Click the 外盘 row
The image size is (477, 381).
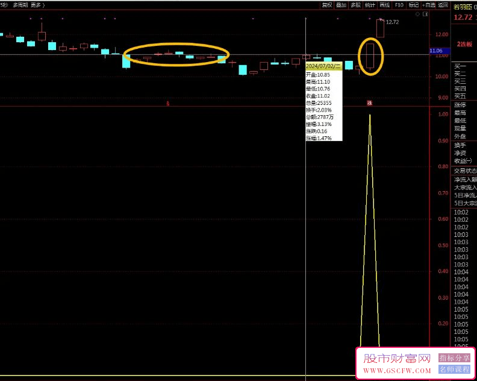click(460, 136)
